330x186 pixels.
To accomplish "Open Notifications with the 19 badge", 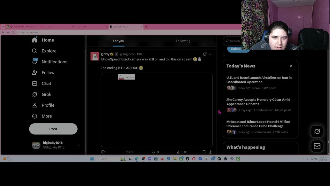I will pyautogui.click(x=49, y=62).
